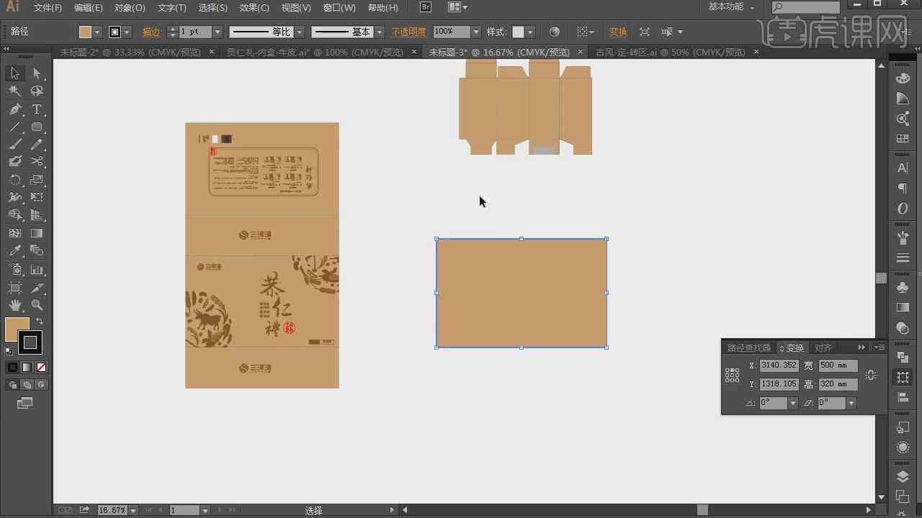Open the 窗口(W) menu
The width and height of the screenshot is (922, 518).
point(339,7)
